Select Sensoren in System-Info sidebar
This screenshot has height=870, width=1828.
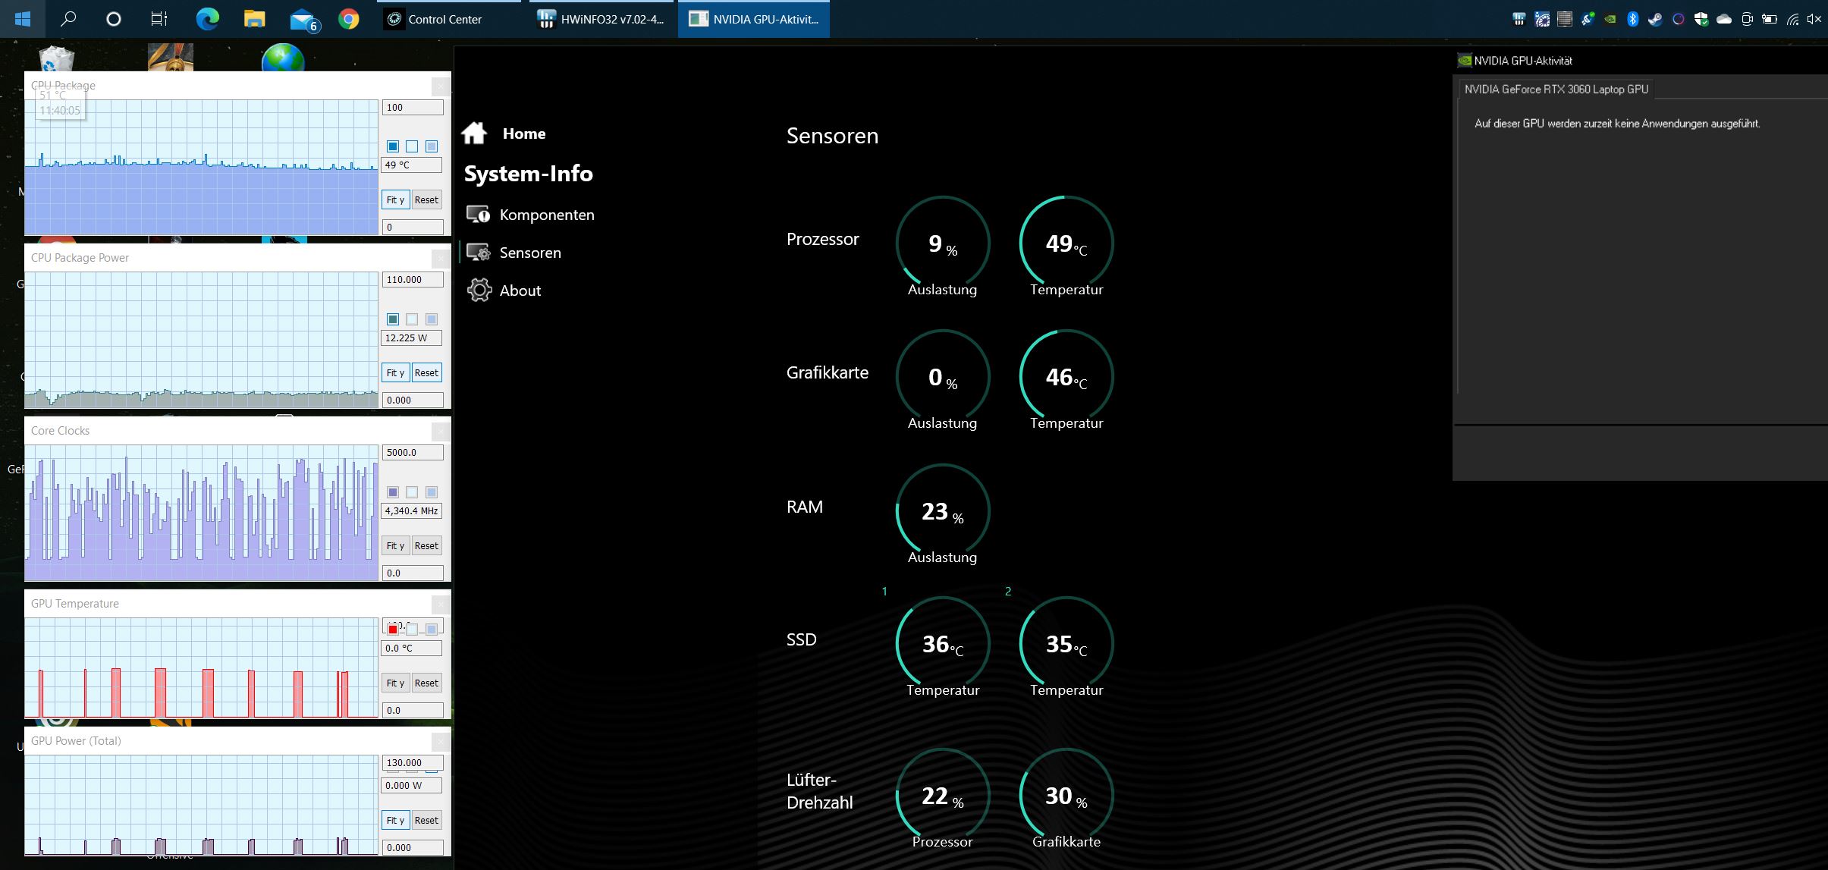(514, 253)
